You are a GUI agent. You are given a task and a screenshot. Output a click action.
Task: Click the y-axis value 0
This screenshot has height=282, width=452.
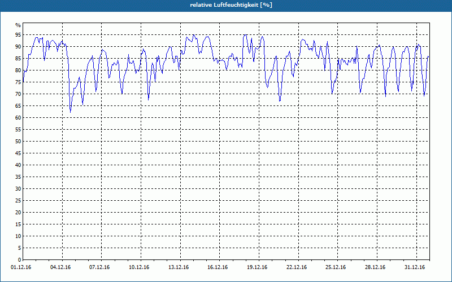pyautogui.click(x=20, y=260)
